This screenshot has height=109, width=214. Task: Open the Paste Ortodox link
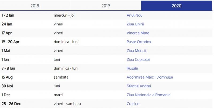pos(139,42)
